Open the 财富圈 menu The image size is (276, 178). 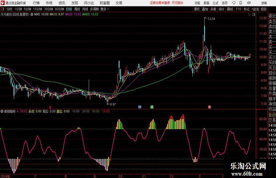click(105, 3)
